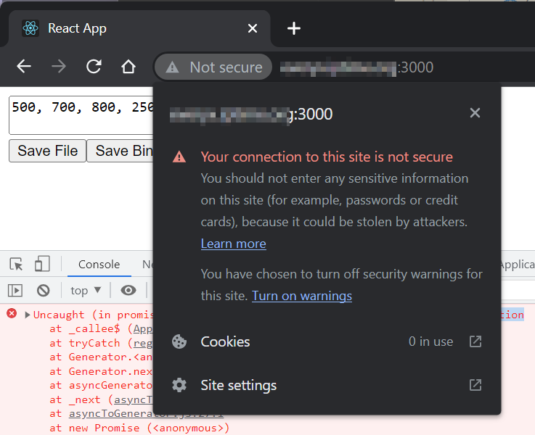Click the red error icon in console
Screen dimensions: 535x435
click(x=12, y=313)
